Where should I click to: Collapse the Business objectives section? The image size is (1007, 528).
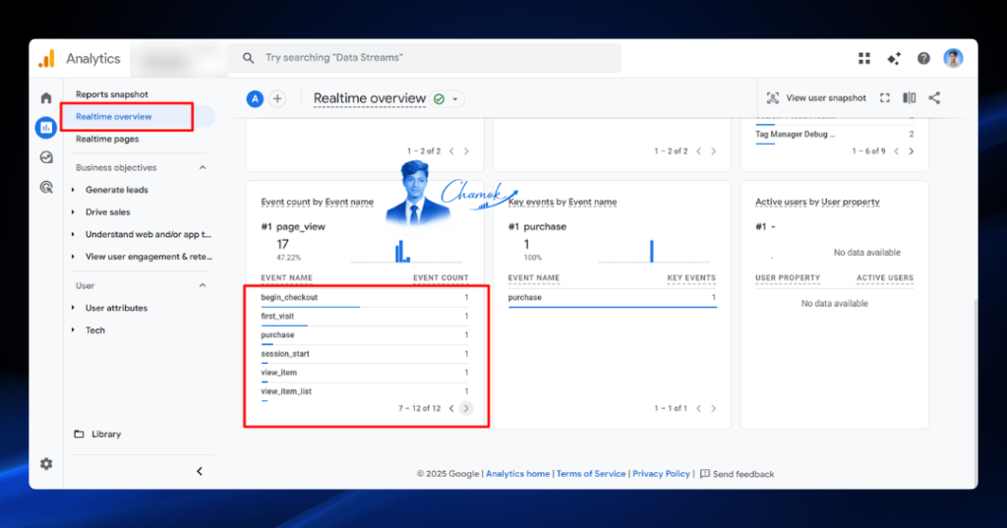click(203, 168)
